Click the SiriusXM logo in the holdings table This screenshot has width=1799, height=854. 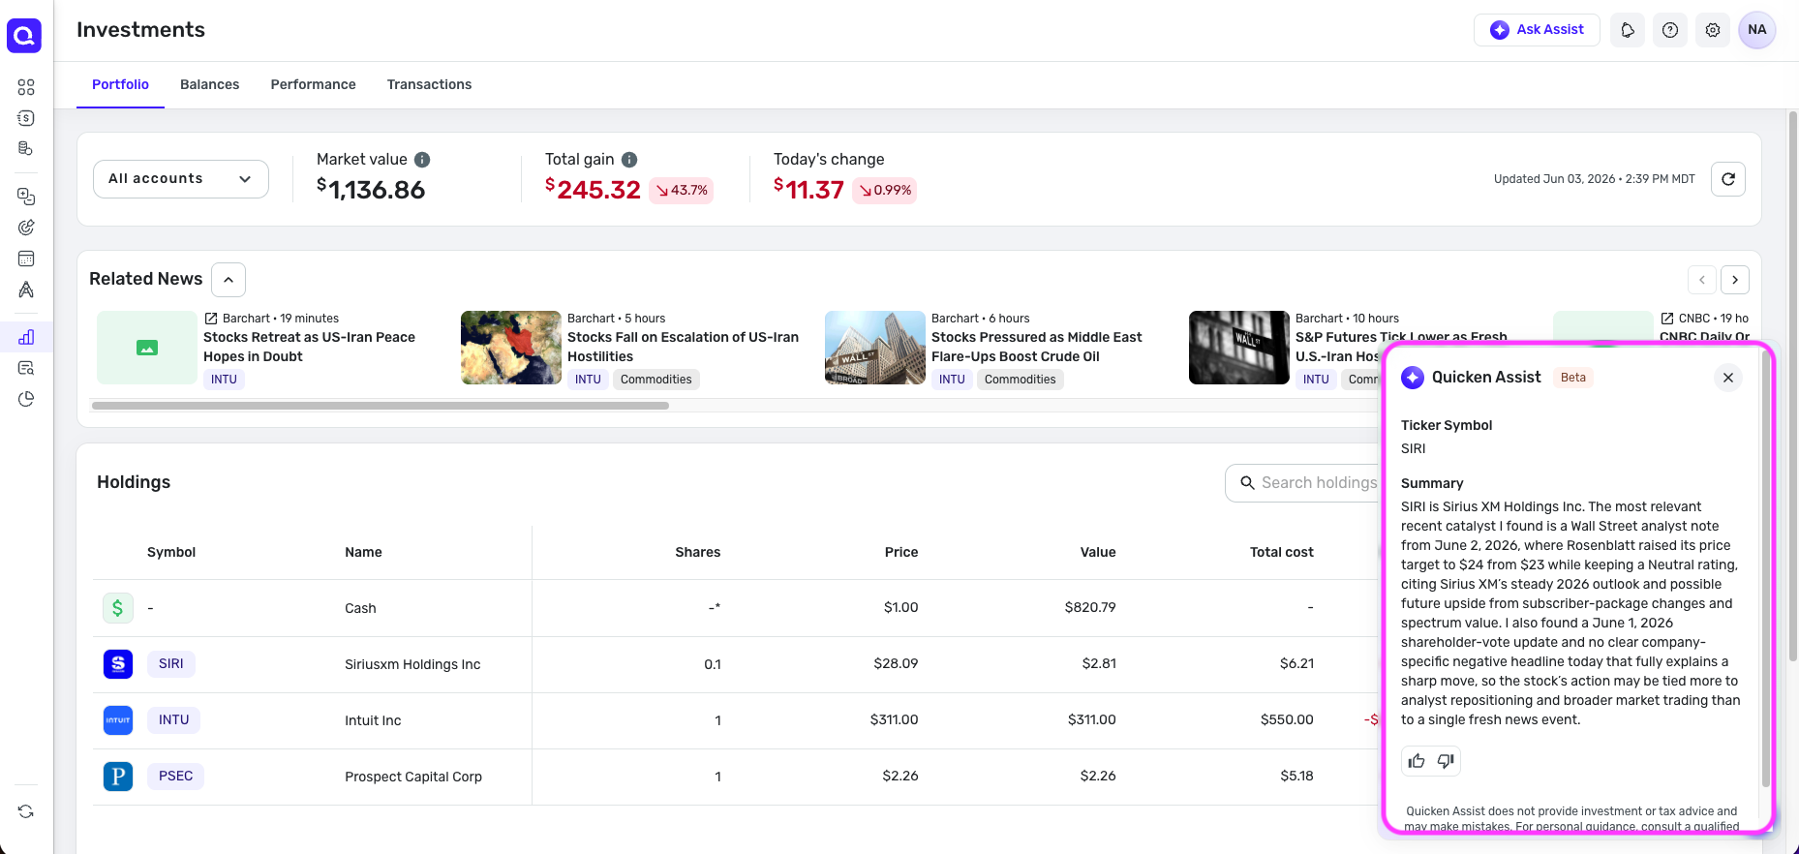(118, 664)
